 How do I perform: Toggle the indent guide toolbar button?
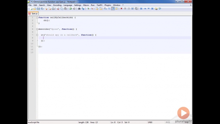(x=113, y=9)
